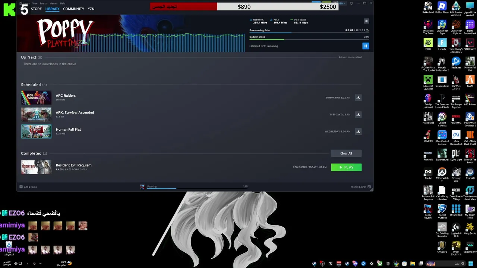
Task: Click the Updating files progress bar
Action: click(309, 39)
